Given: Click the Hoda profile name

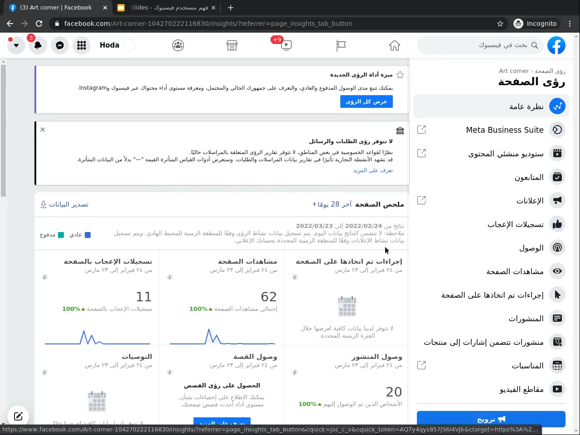Looking at the screenshot, I should click(x=109, y=45).
